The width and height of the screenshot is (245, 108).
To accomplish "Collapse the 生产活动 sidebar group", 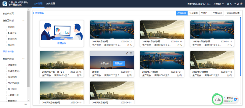I will click(23, 59).
